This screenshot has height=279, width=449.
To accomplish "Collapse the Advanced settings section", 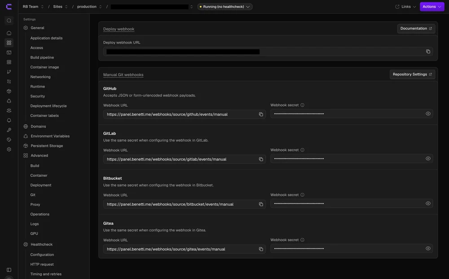I will click(x=39, y=155).
